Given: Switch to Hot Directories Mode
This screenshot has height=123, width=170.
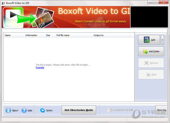Looking at the screenshot, I should pos(79,110).
